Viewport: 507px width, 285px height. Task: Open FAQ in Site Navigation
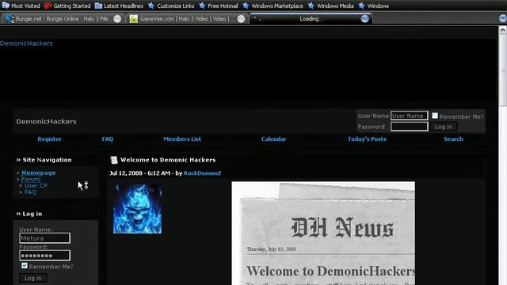pyautogui.click(x=30, y=192)
